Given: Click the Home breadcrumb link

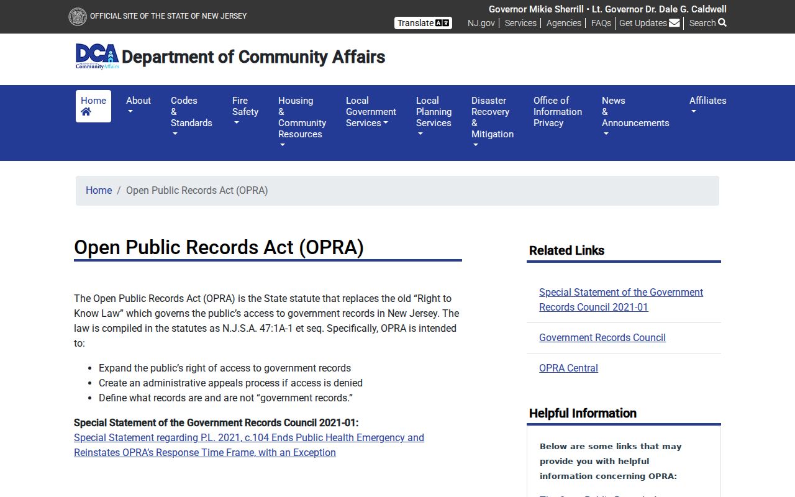Looking at the screenshot, I should 99,190.
